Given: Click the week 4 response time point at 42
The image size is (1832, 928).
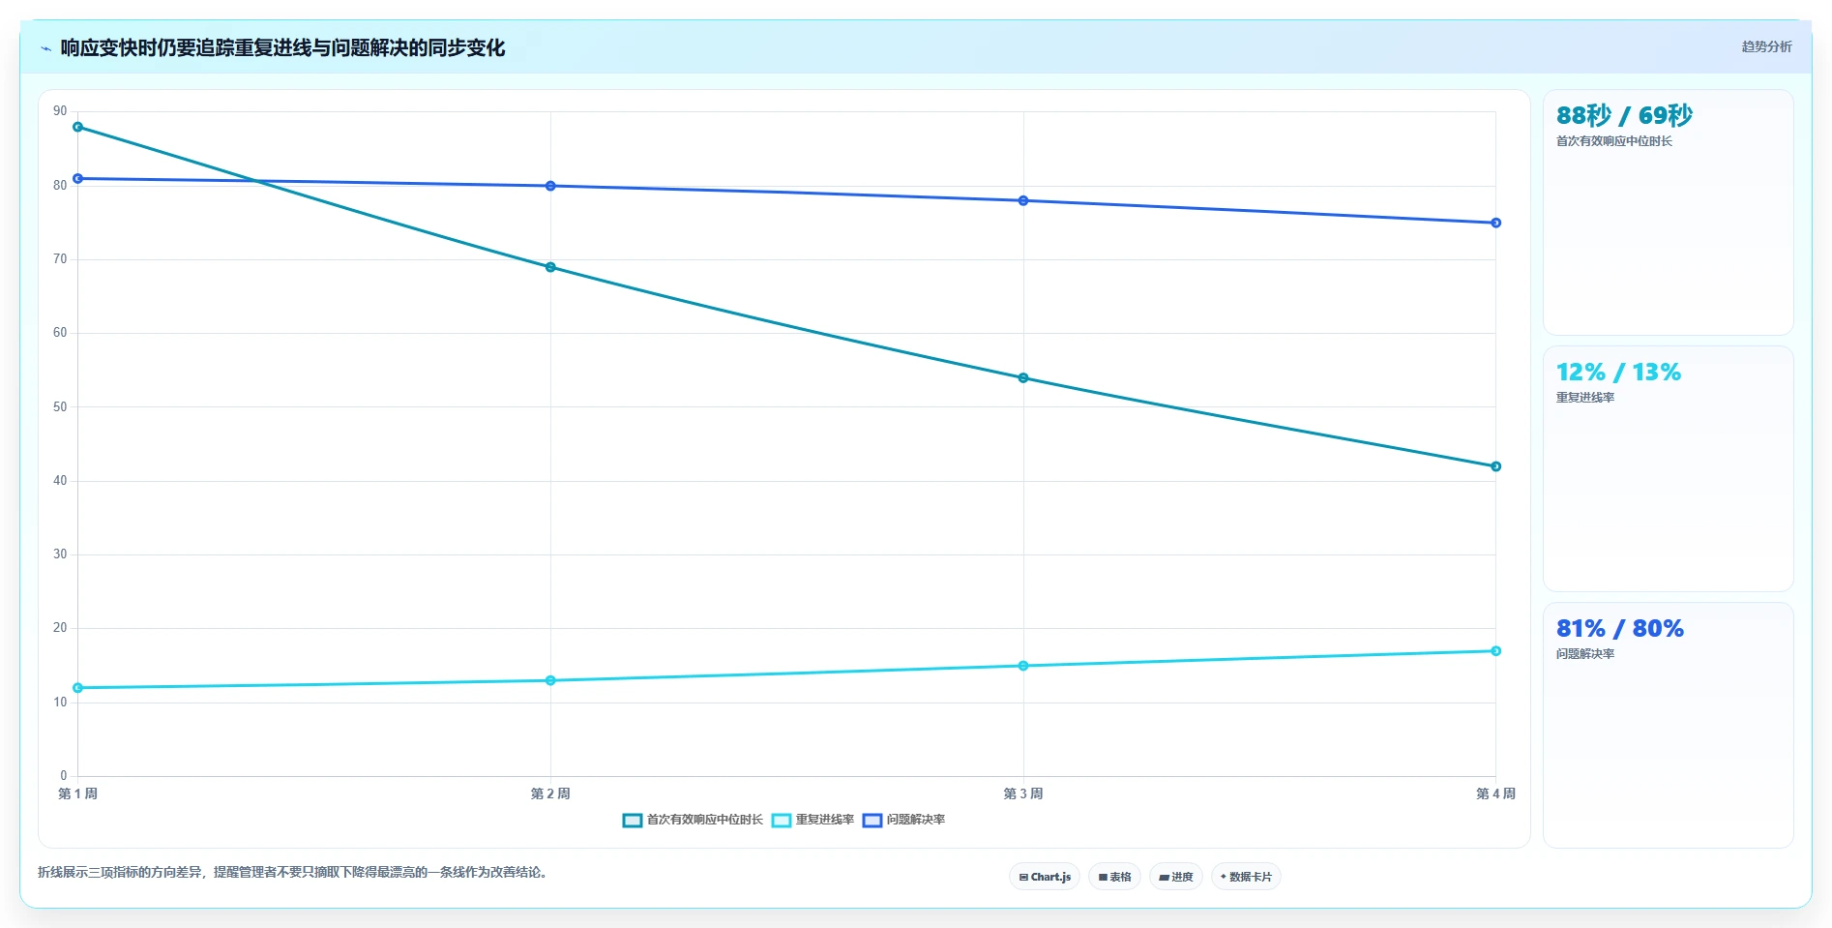Looking at the screenshot, I should [x=1496, y=466].
